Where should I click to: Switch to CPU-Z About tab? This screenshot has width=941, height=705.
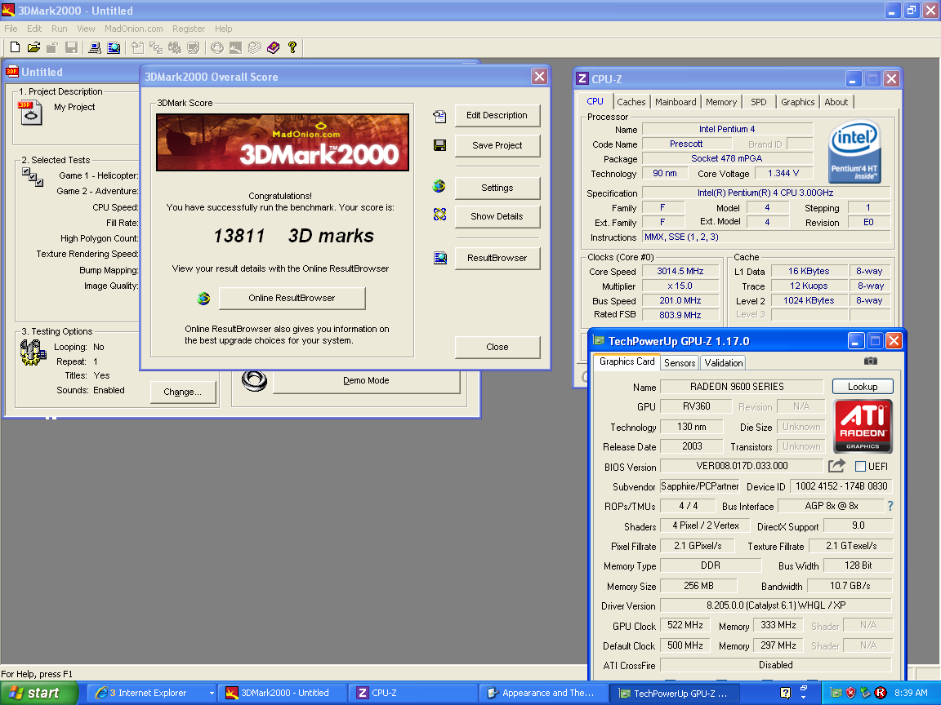click(x=836, y=102)
